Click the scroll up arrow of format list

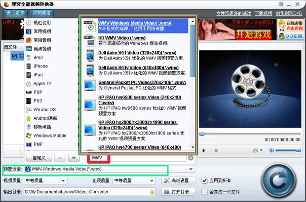pyautogui.click(x=192, y=21)
